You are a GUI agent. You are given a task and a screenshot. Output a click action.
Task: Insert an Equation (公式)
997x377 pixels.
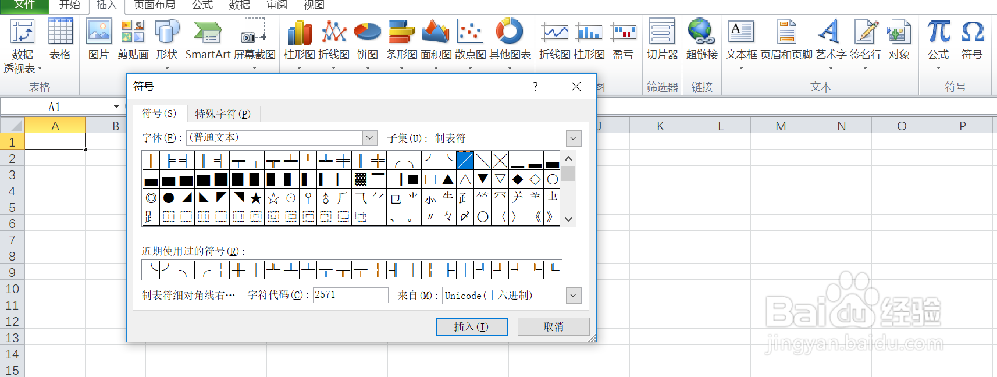[x=938, y=44]
